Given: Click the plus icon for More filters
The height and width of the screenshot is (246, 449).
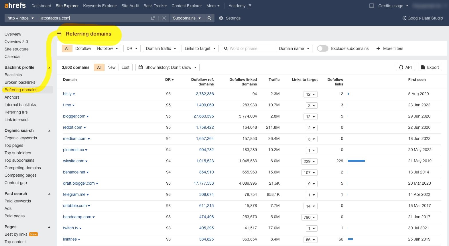Looking at the screenshot, I should (x=378, y=48).
